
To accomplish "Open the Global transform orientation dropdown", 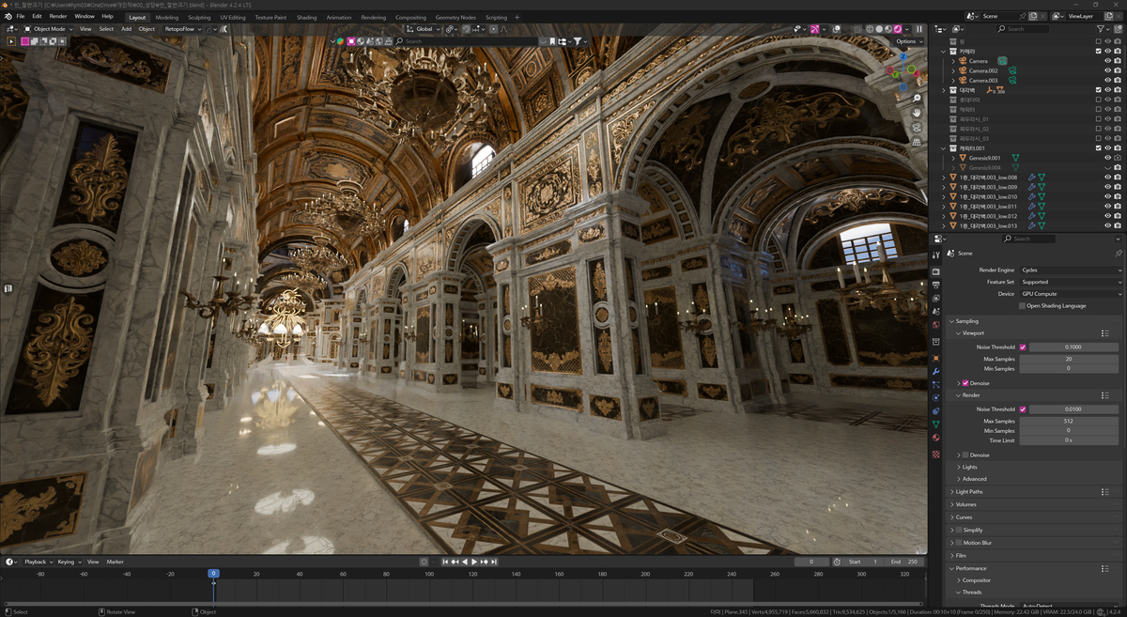I will click(x=425, y=29).
